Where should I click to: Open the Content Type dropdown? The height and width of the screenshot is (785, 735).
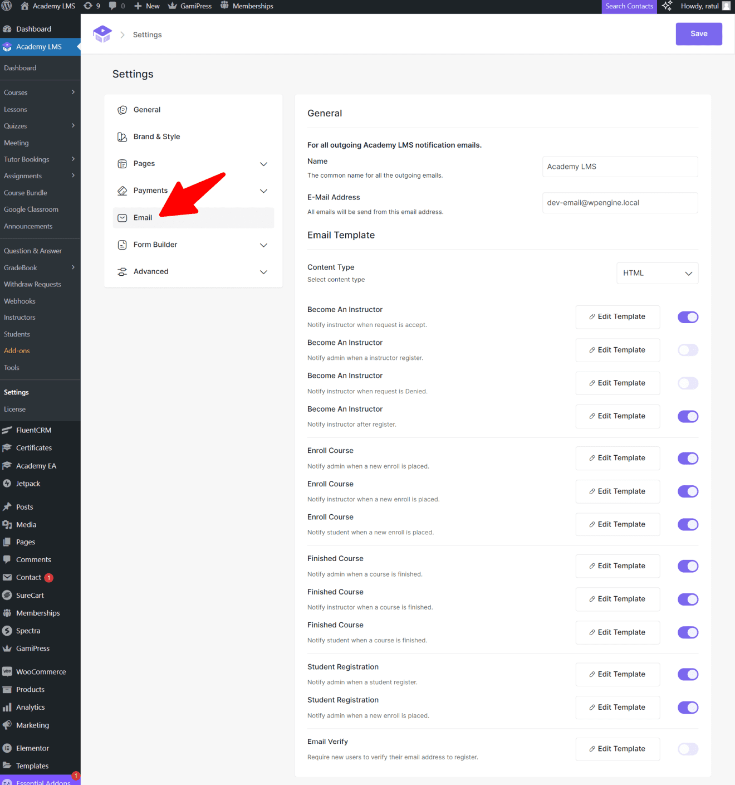tap(657, 273)
